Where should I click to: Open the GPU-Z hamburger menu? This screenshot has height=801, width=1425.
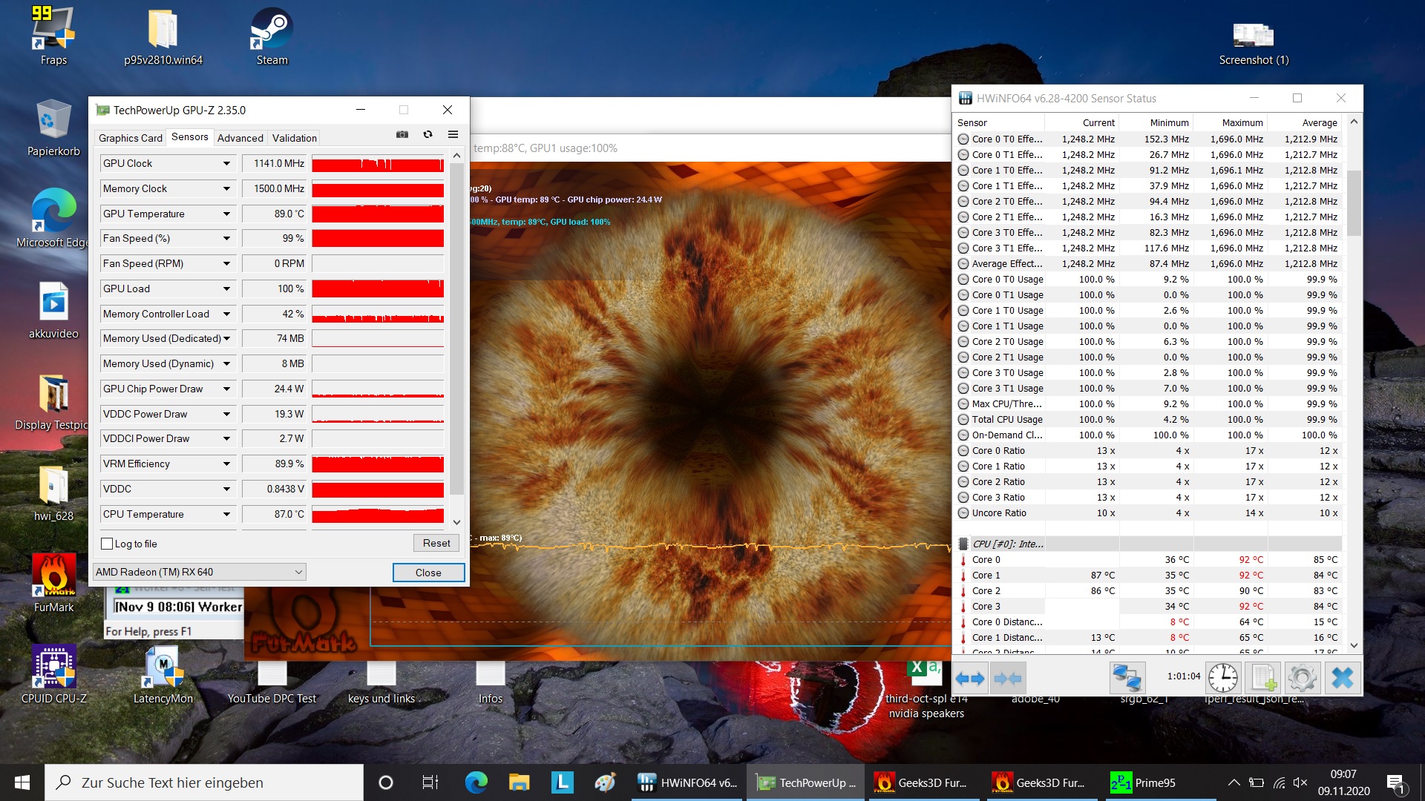point(453,134)
